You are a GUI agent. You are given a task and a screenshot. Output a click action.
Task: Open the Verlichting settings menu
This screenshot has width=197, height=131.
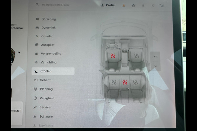[x=45, y=62]
